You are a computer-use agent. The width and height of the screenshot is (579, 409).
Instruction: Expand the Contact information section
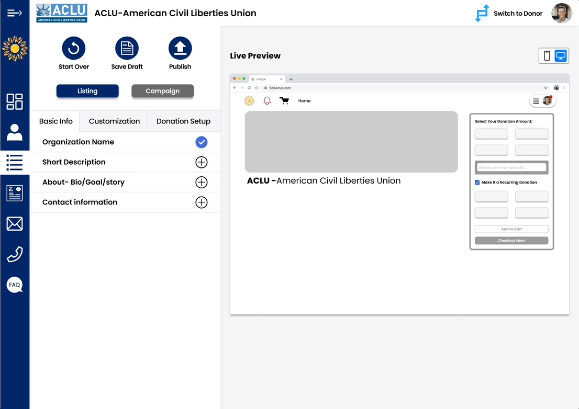tap(202, 202)
